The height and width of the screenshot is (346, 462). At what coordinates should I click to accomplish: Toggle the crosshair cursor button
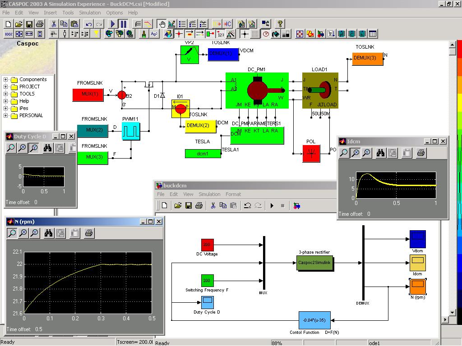(x=245, y=34)
